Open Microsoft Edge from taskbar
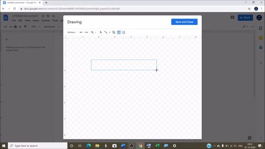Image resolution: width=265 pixels, height=149 pixels. point(89,146)
